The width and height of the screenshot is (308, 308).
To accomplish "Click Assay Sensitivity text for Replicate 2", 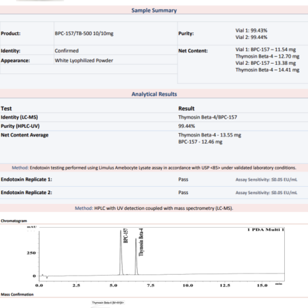I will tap(266, 193).
